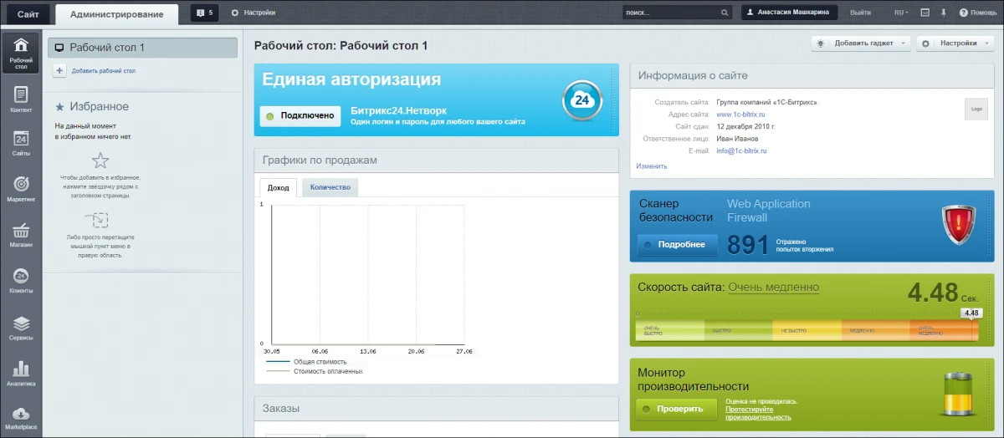The width and height of the screenshot is (1004, 438).
Task: Click the search magnifier icon
Action: coord(725,13)
